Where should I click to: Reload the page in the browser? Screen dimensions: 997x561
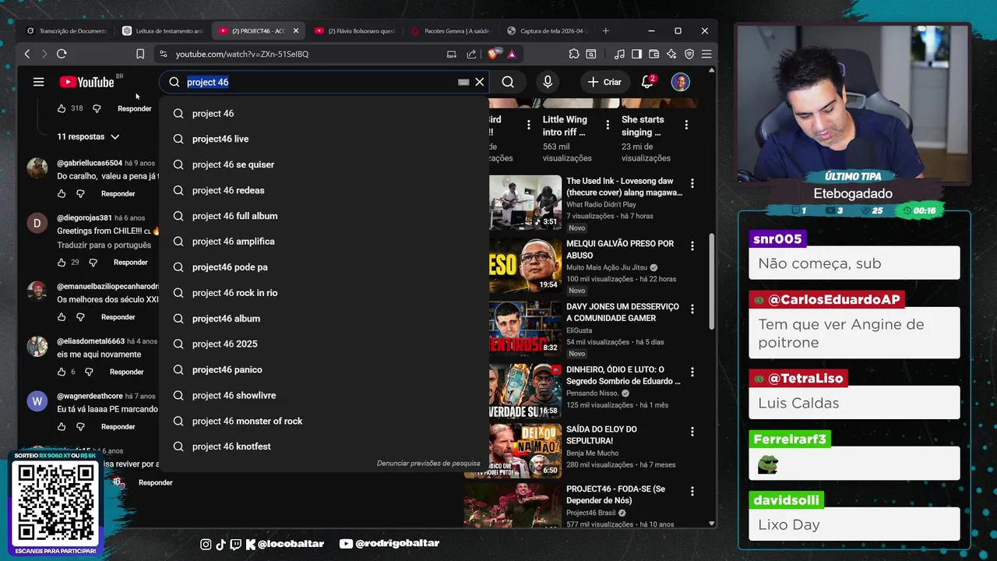coord(62,54)
